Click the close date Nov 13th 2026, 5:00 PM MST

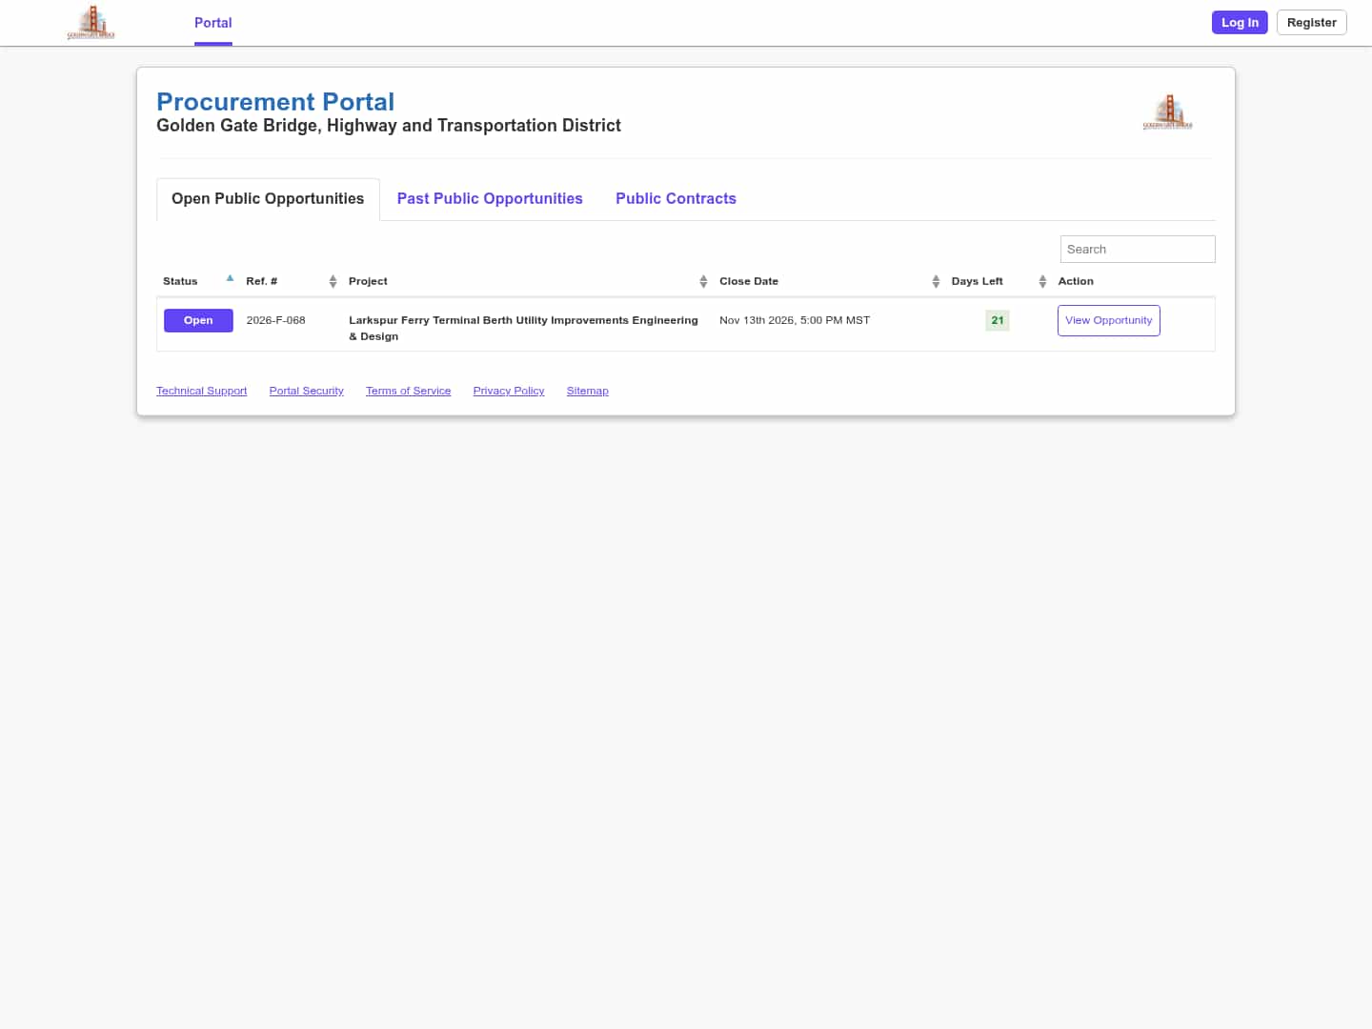[x=795, y=321]
